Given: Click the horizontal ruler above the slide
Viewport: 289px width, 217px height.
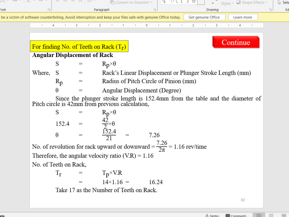Looking at the screenshot, I should [x=147, y=25].
